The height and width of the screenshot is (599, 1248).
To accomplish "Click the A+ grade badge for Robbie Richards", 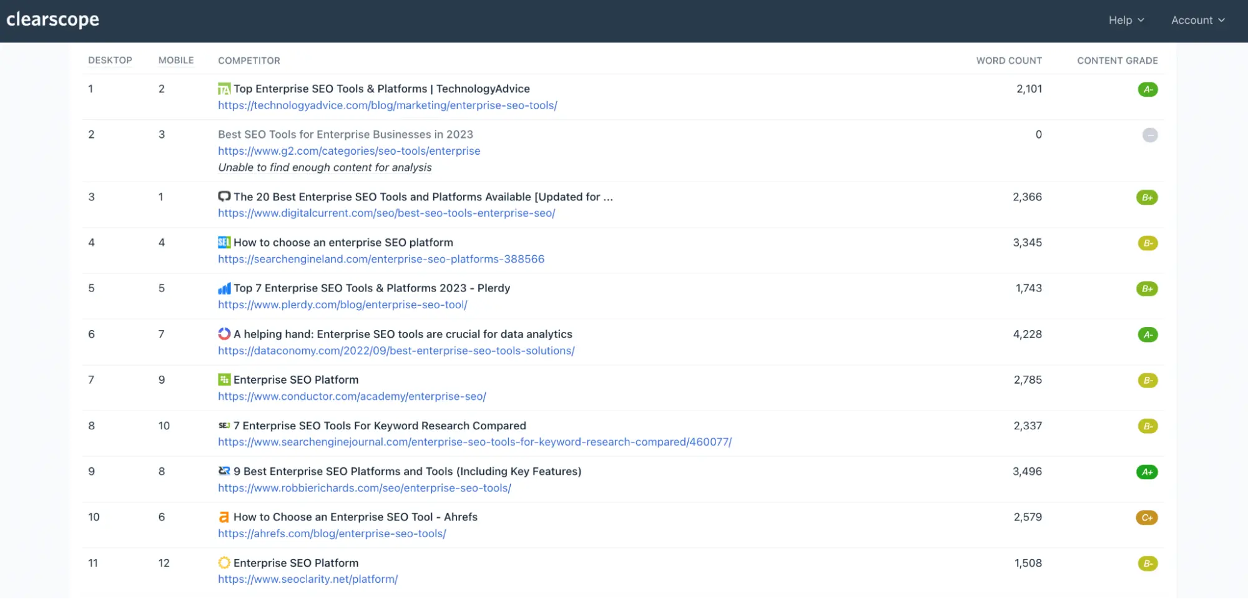I will [x=1147, y=472].
